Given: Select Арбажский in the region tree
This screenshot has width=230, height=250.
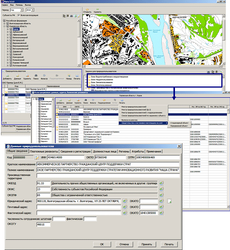Looking at the screenshot, I should click(x=18, y=31).
